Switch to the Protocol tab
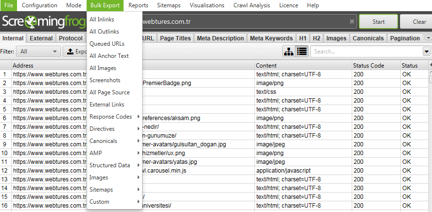Screen dimensions: 432x212 [71, 38]
